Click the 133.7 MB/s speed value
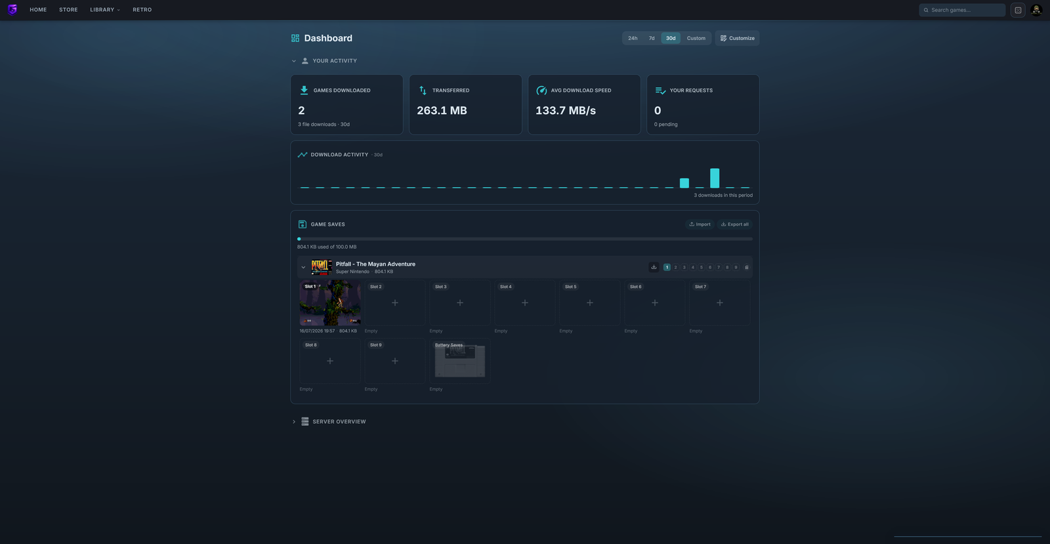 click(566, 110)
